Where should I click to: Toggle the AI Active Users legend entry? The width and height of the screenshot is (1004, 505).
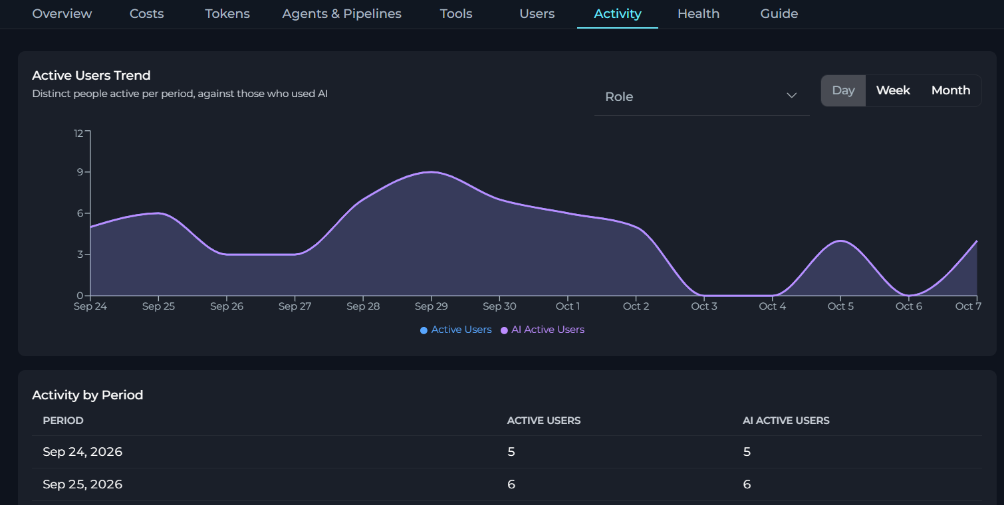[543, 330]
